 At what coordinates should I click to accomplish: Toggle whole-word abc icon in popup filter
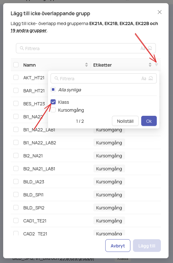pyautogui.click(x=151, y=78)
